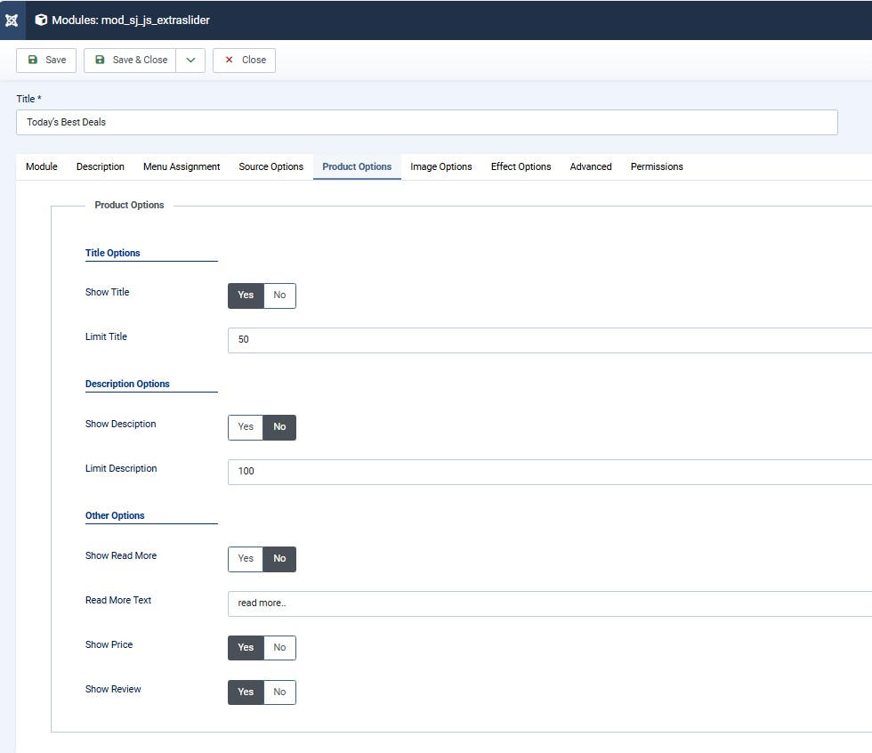The width and height of the screenshot is (872, 753).
Task: Open the Permissions tab
Action: [x=657, y=166]
